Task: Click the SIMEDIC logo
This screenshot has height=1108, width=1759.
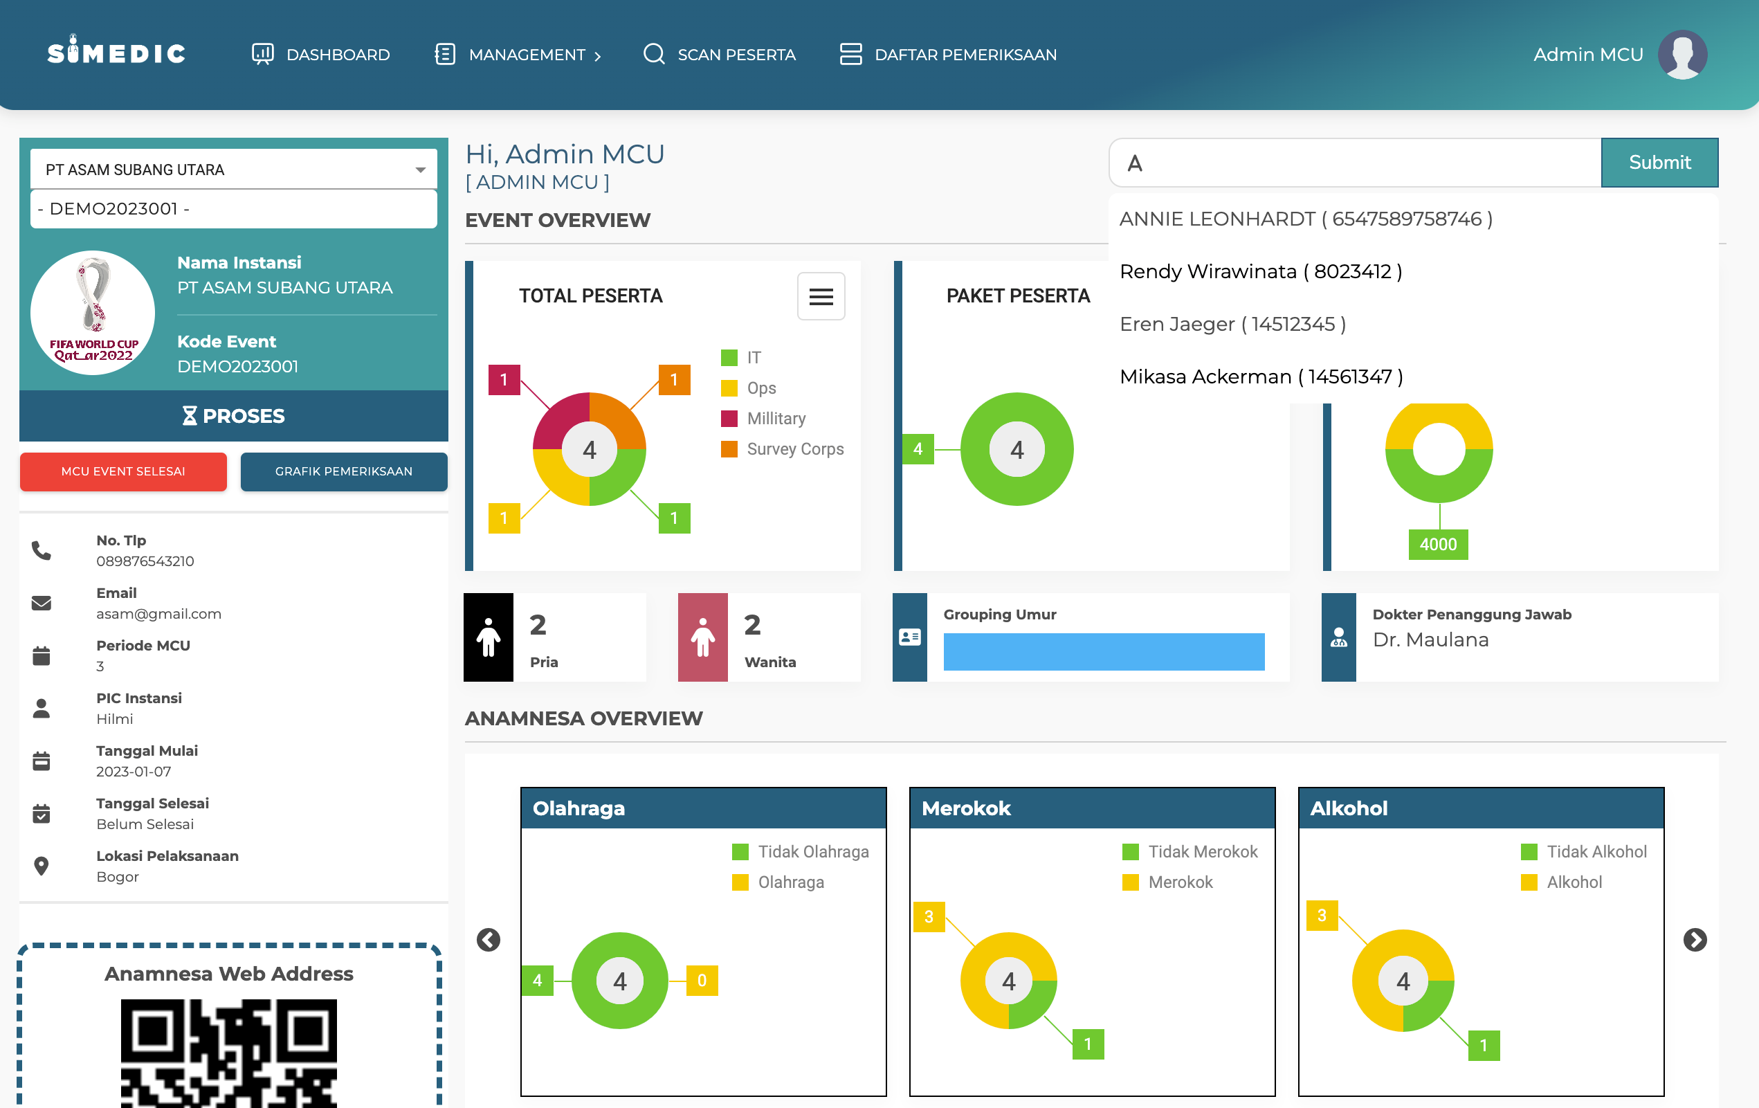Action: pyautogui.click(x=117, y=53)
